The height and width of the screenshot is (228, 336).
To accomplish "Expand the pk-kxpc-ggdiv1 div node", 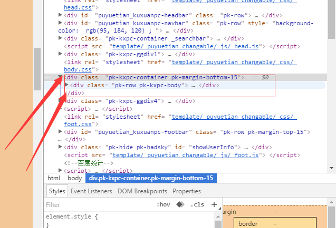I will coord(60,54).
